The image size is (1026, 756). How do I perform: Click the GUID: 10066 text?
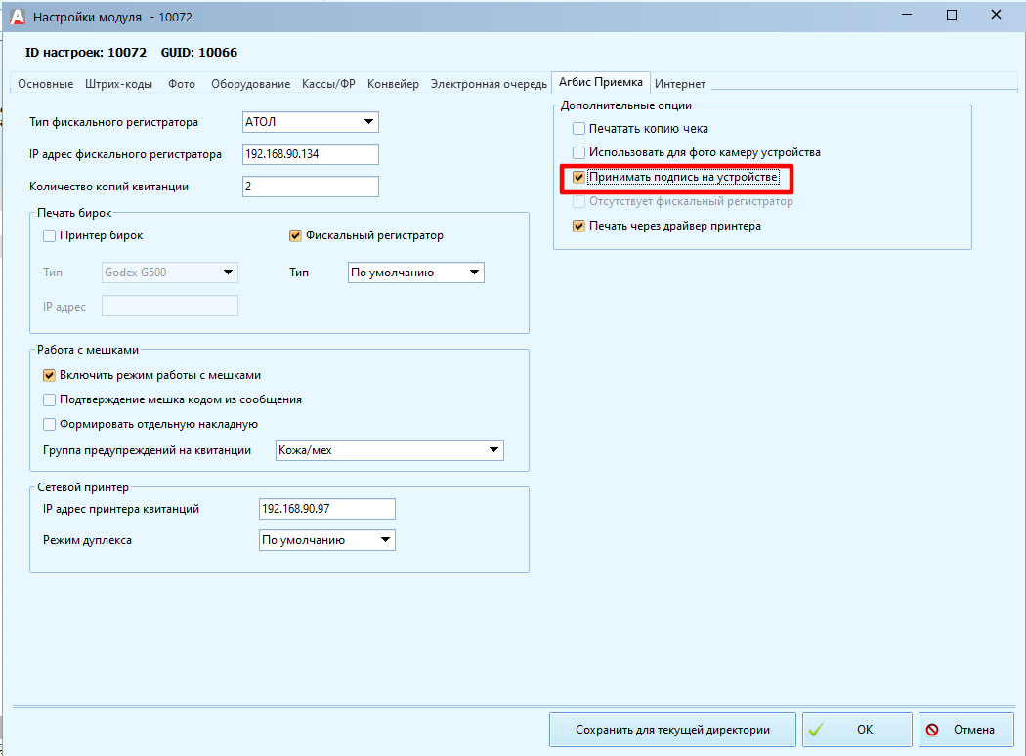[x=199, y=53]
